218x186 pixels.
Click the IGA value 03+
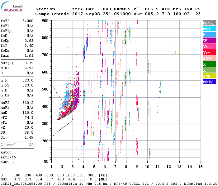tap(188, 14)
